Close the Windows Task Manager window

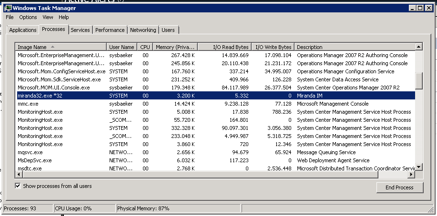429,8
